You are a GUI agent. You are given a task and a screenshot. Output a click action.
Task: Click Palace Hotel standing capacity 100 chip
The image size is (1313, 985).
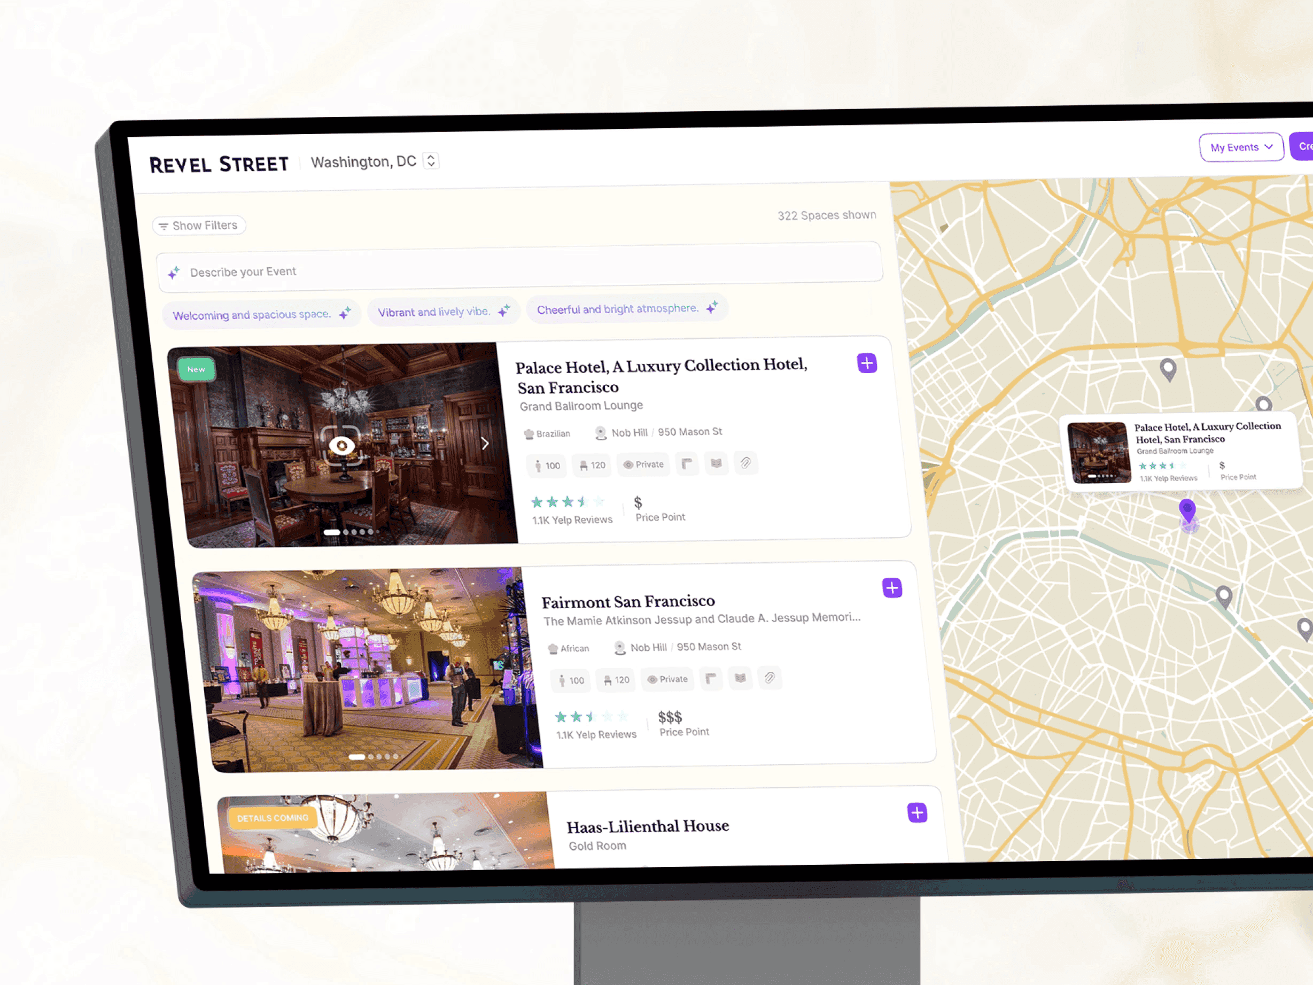(x=547, y=466)
